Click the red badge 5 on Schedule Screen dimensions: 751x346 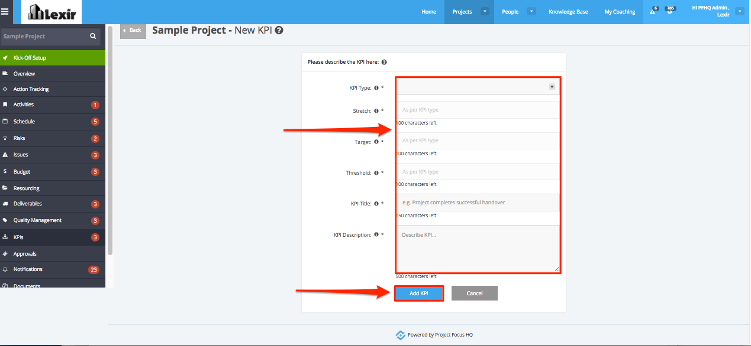point(95,122)
